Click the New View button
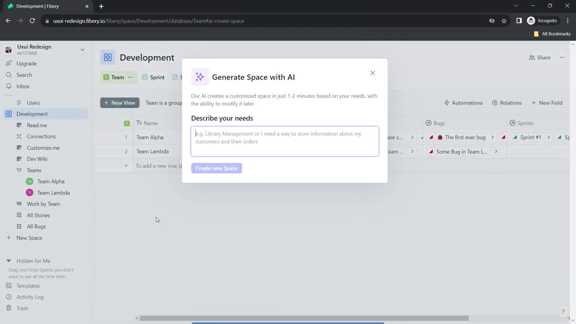The width and height of the screenshot is (576, 324). tap(120, 103)
